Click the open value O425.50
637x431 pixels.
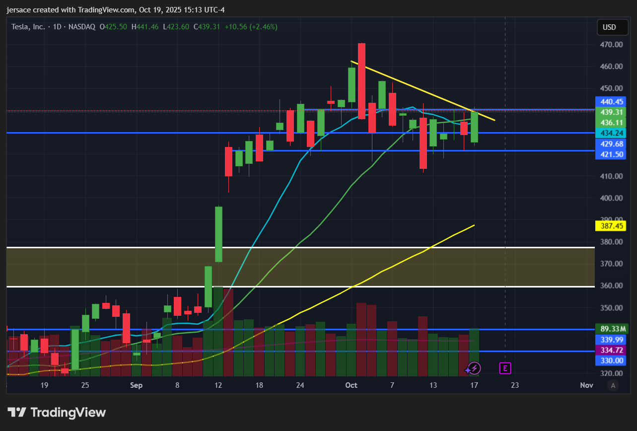(x=113, y=27)
